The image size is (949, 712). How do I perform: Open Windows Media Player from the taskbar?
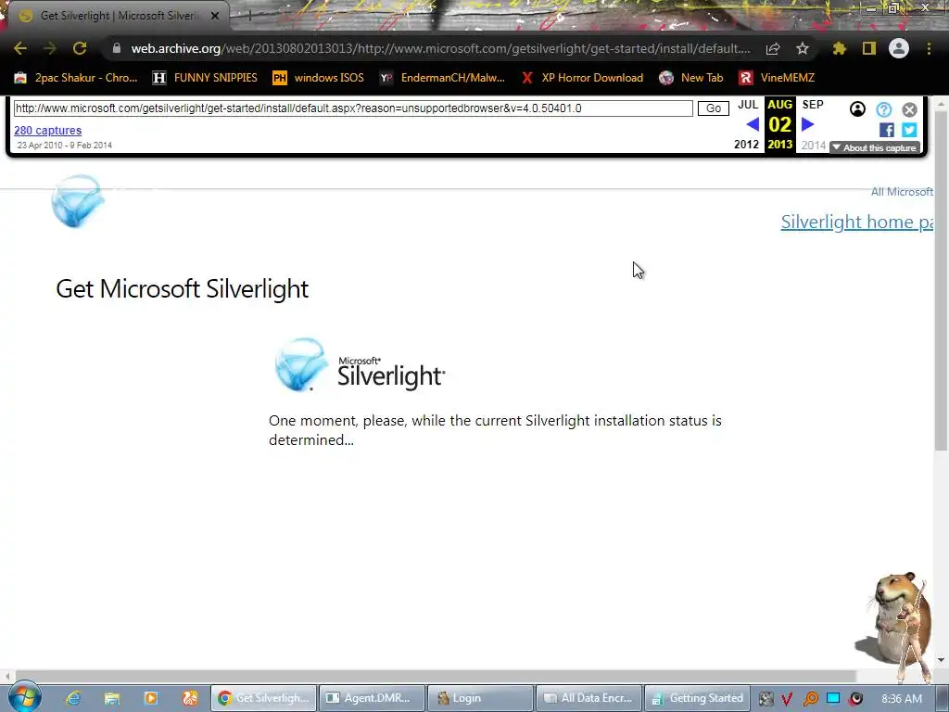click(x=151, y=698)
